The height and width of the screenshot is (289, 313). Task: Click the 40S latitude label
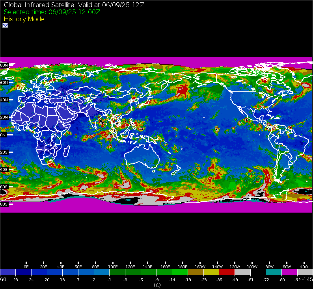[4, 169]
